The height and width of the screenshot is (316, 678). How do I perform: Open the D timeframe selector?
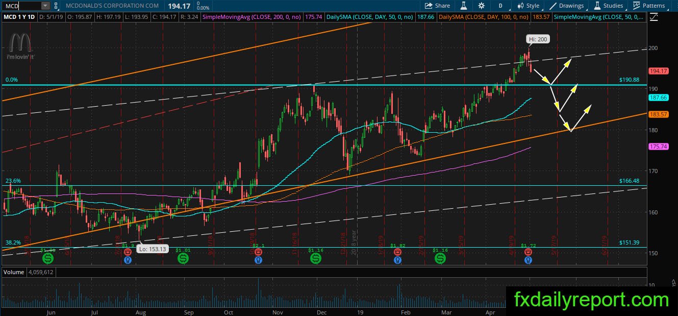tap(500, 6)
